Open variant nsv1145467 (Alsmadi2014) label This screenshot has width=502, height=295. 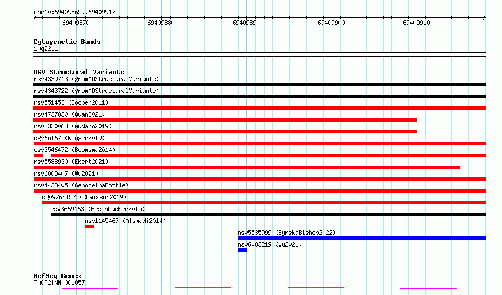[x=125, y=221]
